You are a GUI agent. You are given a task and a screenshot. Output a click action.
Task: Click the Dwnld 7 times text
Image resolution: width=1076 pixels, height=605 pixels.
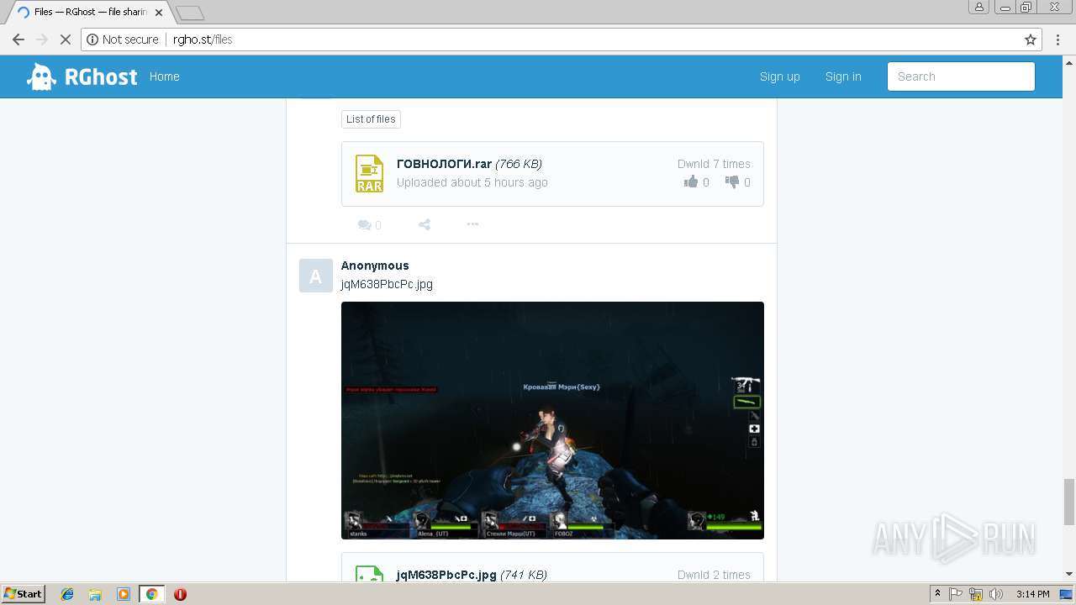pos(714,164)
